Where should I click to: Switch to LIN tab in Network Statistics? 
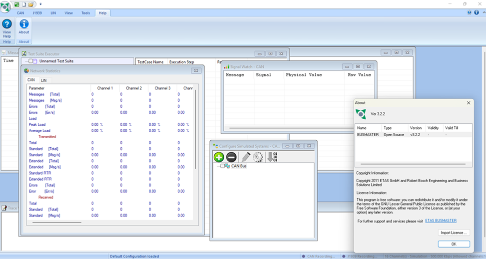43,80
